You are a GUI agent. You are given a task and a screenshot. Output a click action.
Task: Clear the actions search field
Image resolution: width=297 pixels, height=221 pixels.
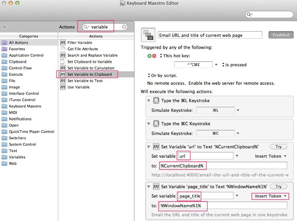click(124, 27)
